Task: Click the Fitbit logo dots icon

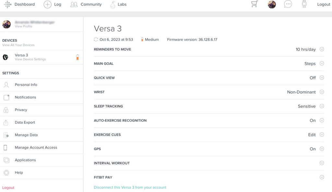Action: coord(8,5)
